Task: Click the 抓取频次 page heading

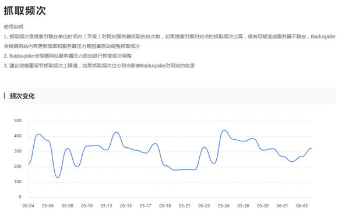Action: pos(24,10)
